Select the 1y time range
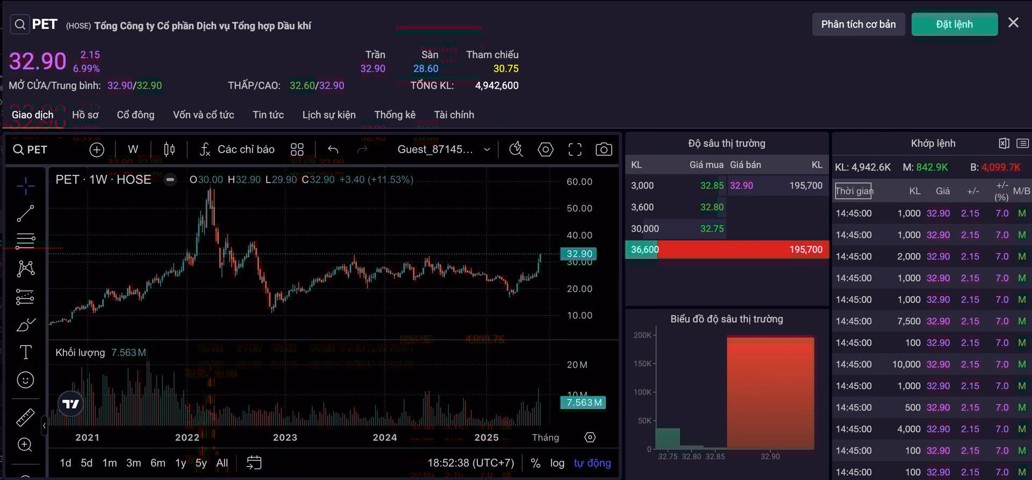1032x480 pixels. 181,463
